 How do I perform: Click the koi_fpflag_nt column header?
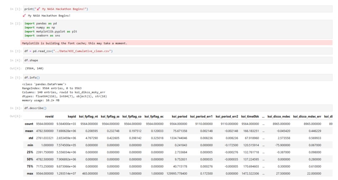pos(88,117)
